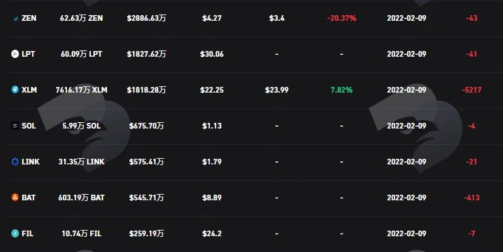Click the XLM rocket icon
503x252 pixels.
click(x=15, y=89)
